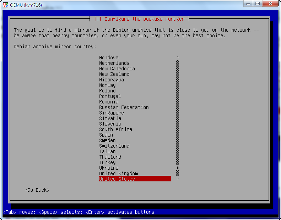Select Taiwan as the archive mirror
The width and height of the screenshot is (281, 220).
107,151
